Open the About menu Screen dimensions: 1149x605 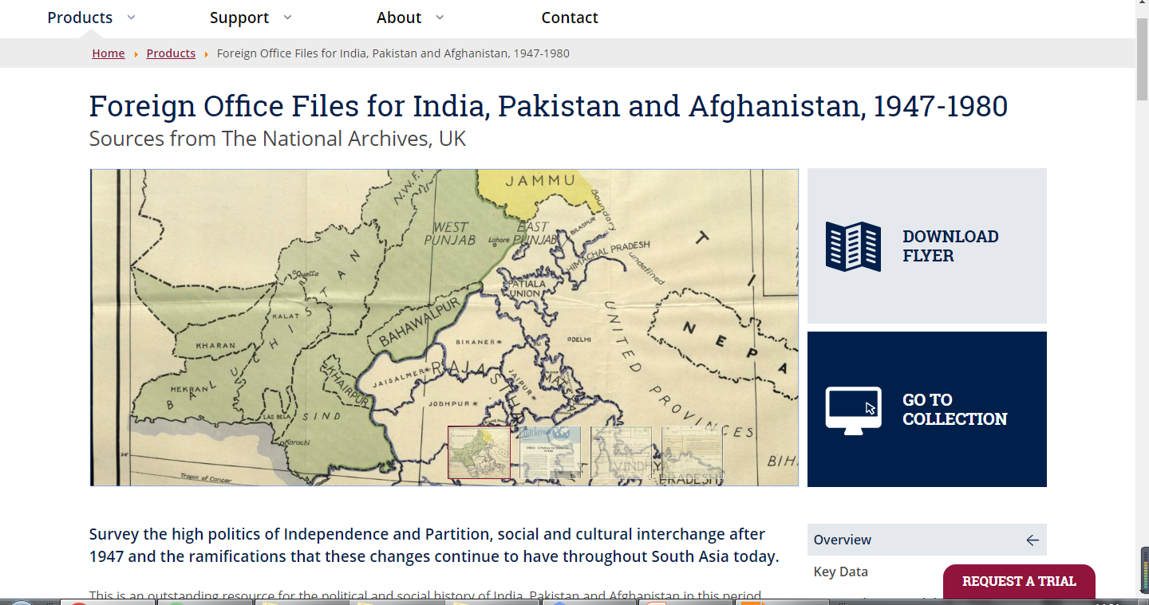click(x=399, y=18)
